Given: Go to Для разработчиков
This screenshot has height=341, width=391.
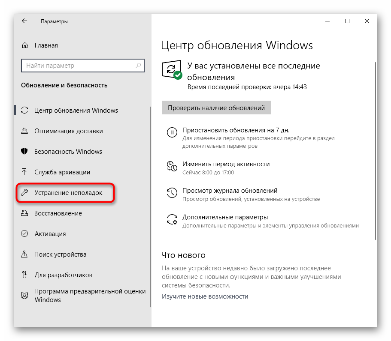Looking at the screenshot, I should point(64,275).
